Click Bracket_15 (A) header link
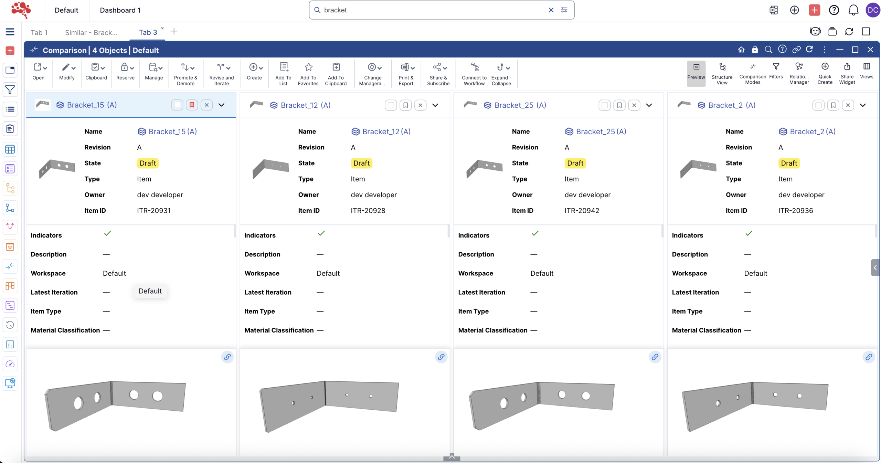This screenshot has width=881, height=463. [x=92, y=105]
